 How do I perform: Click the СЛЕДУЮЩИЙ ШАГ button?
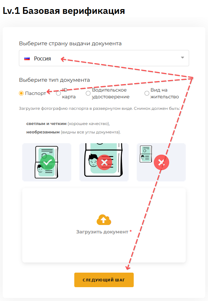(x=104, y=280)
